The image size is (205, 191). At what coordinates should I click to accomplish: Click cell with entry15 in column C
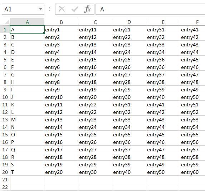tap(95, 60)
